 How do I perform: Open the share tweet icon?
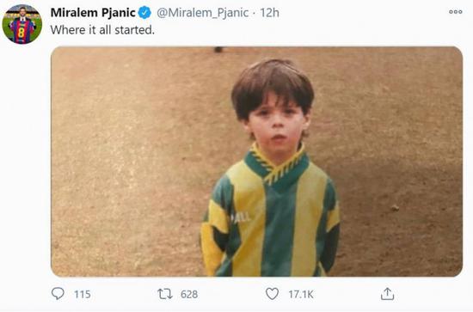coord(387,294)
